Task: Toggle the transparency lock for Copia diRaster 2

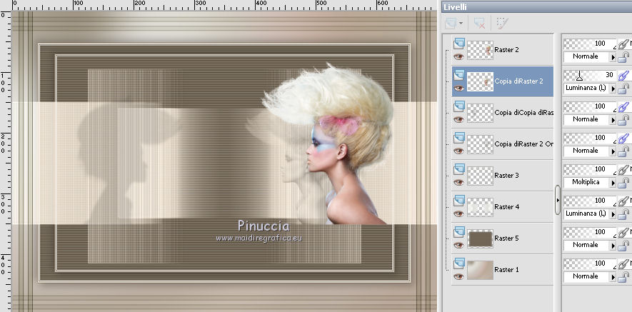Action: 623,89
